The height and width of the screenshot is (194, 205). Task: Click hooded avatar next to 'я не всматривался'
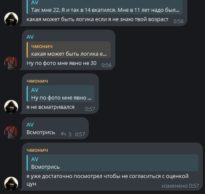click(11, 107)
